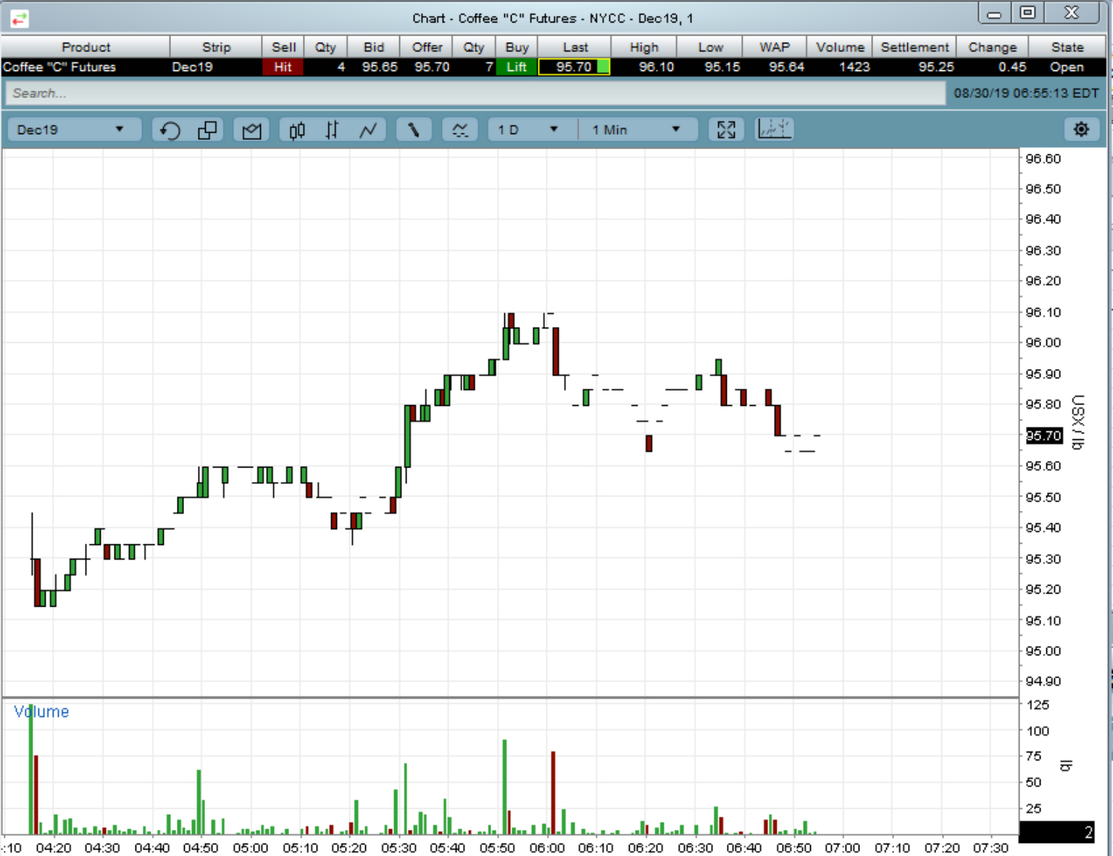Viewport: 1113px width, 856px height.
Task: Click the green Lift buy button
Action: coord(517,67)
